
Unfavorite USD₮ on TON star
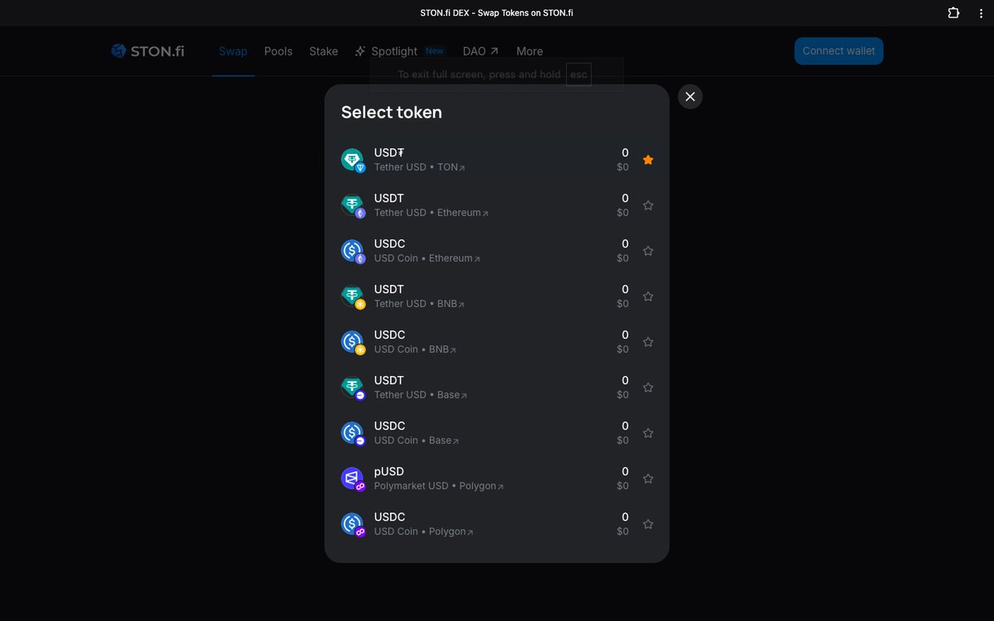pyautogui.click(x=648, y=160)
